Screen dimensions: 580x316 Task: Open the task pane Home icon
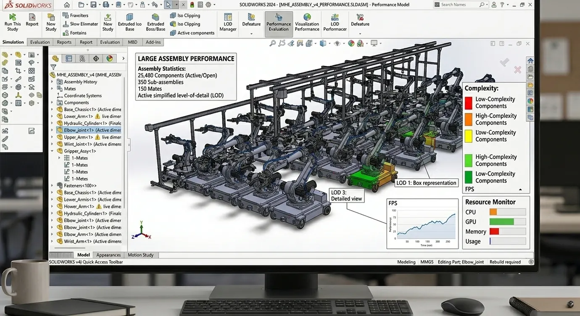[x=530, y=61]
